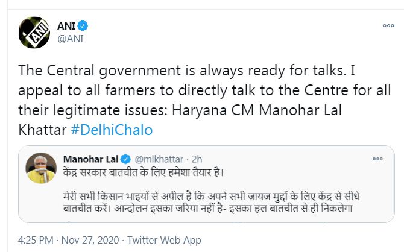404x252 pixels.
Task: Click ANI's blue verified badge
Action: 84,25
